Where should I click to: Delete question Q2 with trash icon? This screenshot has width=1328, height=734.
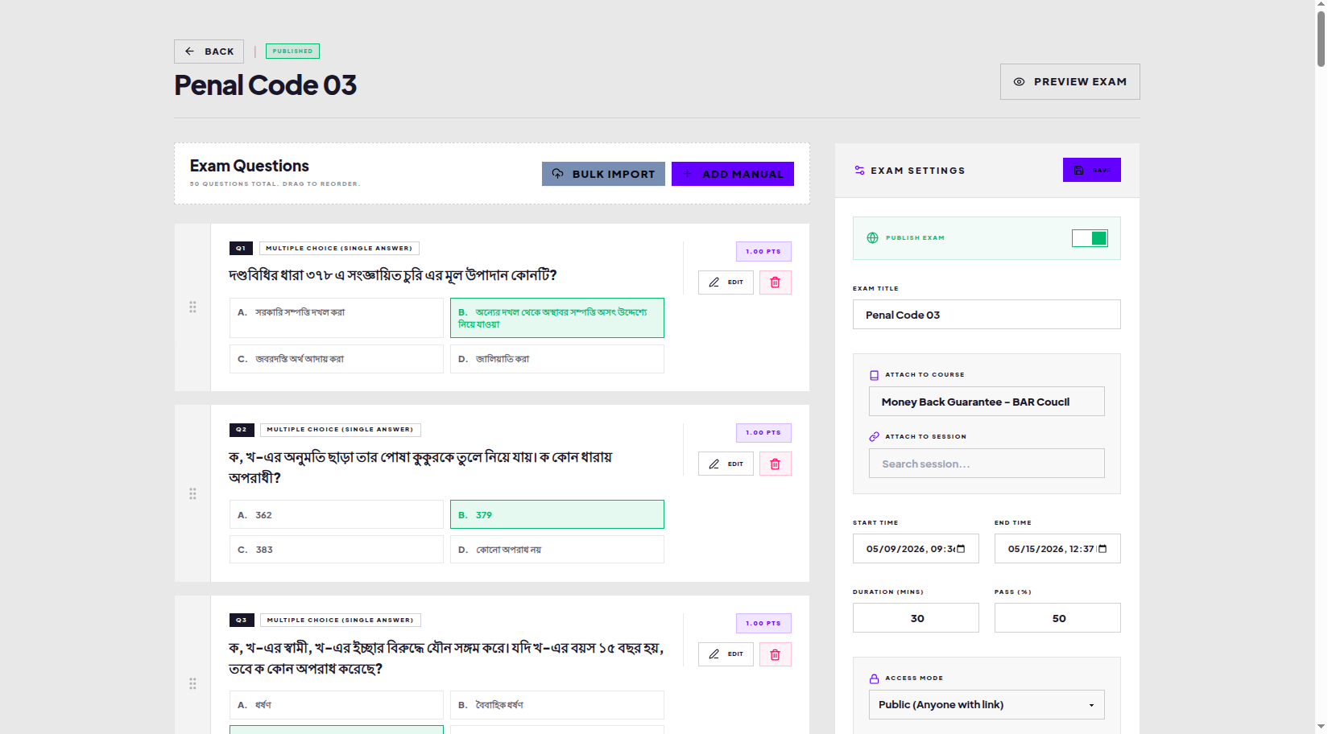click(x=775, y=464)
